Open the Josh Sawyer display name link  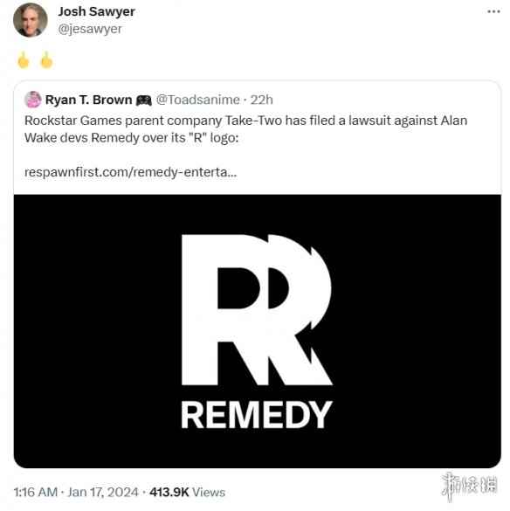click(x=96, y=11)
